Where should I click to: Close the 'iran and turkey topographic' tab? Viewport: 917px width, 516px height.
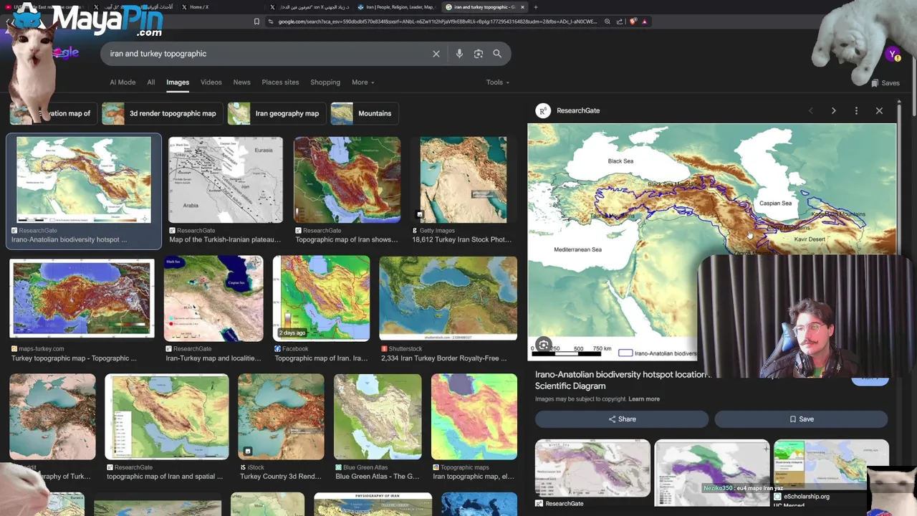click(522, 7)
